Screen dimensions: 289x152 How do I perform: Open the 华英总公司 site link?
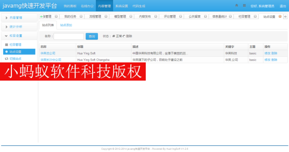(48, 53)
